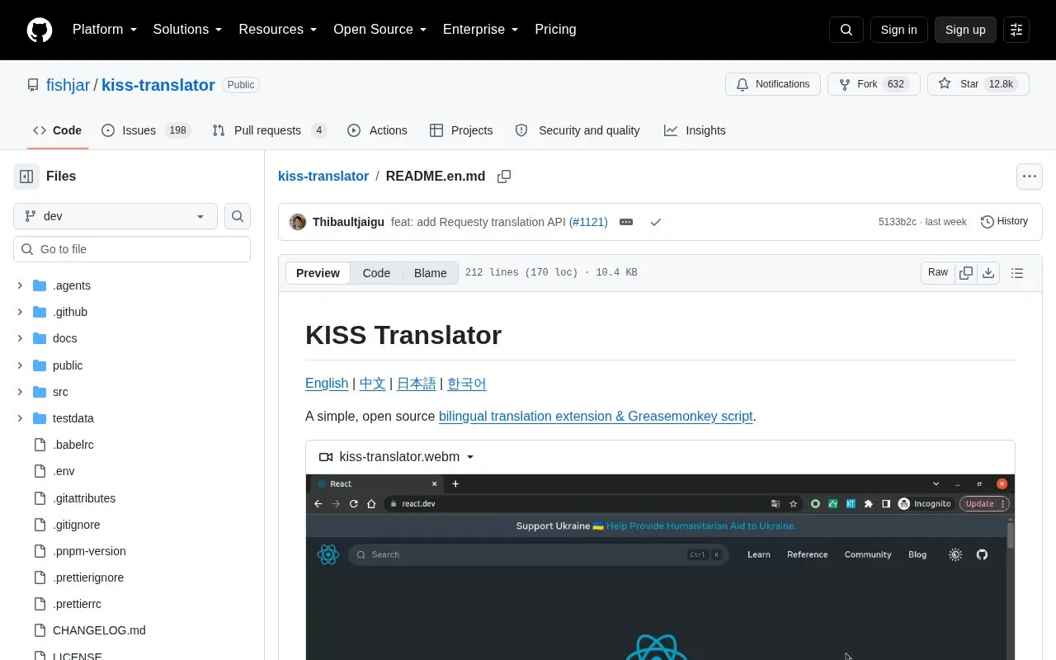View the file History
Screen dimensions: 1056x660
click(x=1004, y=221)
